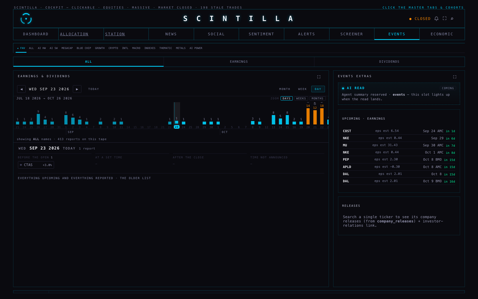Open the search magnifier icon
The image size is (478, 299).
coord(452,19)
